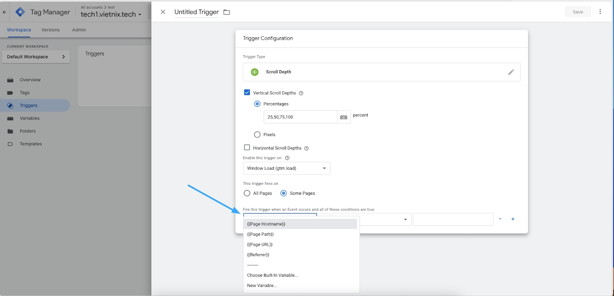Select {{Page Path}} from the variable list

click(x=261, y=234)
